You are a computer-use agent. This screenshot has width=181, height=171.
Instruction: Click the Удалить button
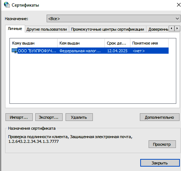point(79,117)
